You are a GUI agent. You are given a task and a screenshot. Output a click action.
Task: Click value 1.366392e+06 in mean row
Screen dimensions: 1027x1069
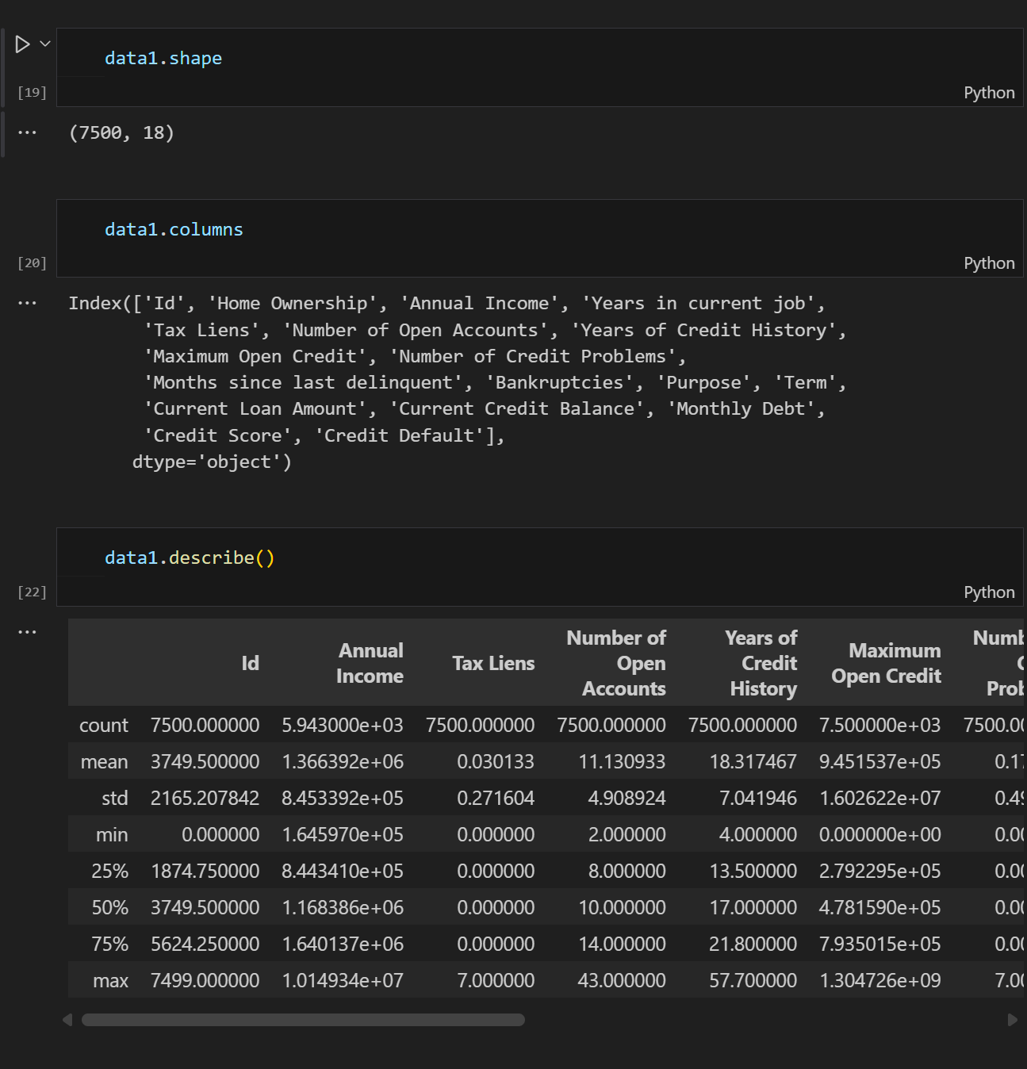click(343, 762)
